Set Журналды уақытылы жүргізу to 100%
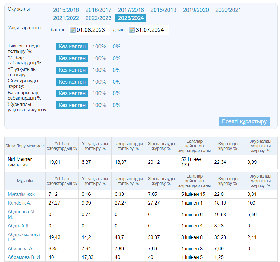This screenshot has width=280, height=262. point(99,105)
